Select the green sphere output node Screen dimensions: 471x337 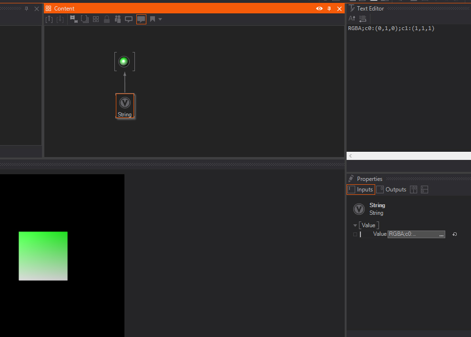(x=124, y=62)
